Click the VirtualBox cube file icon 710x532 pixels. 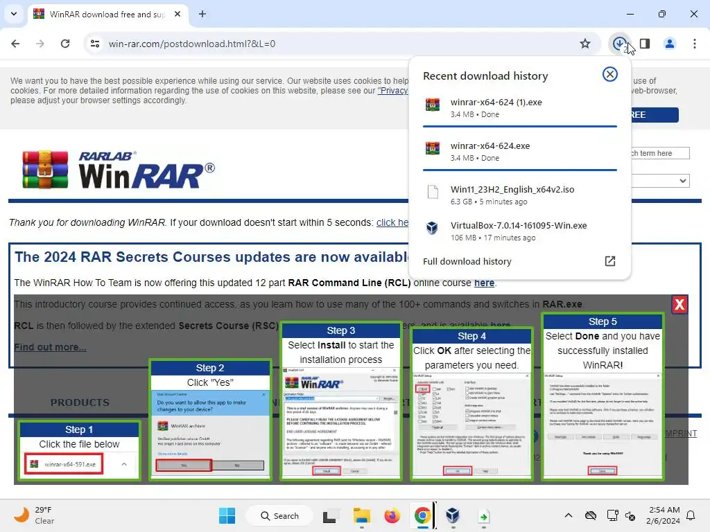[433, 227]
